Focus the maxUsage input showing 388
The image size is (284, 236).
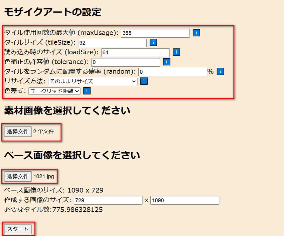point(155,33)
